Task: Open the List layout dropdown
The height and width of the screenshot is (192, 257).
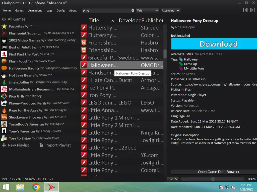Action: click(173, 179)
